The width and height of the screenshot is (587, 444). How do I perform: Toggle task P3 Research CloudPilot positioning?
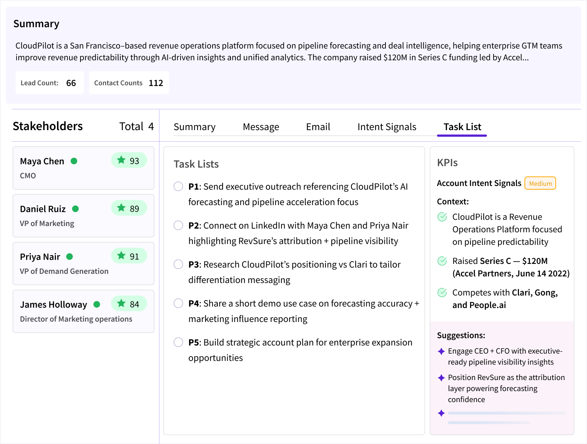[x=178, y=264]
